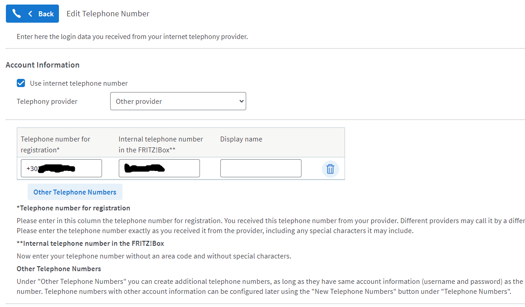This screenshot has height=307, width=525.
Task: Click the registration number table column header
Action: click(x=55, y=144)
